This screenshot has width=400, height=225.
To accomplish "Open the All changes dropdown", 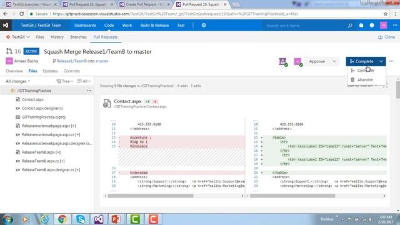I will (x=18, y=81).
